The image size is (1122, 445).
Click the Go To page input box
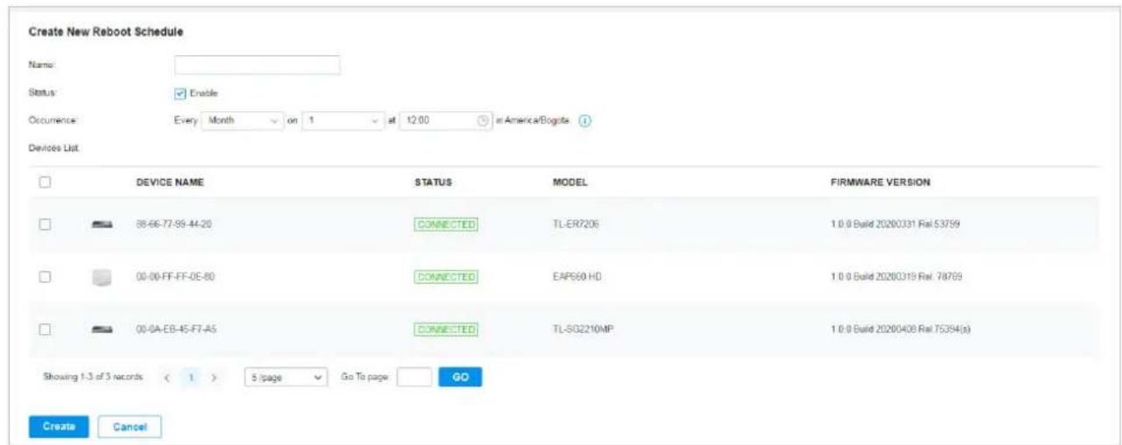click(x=414, y=378)
